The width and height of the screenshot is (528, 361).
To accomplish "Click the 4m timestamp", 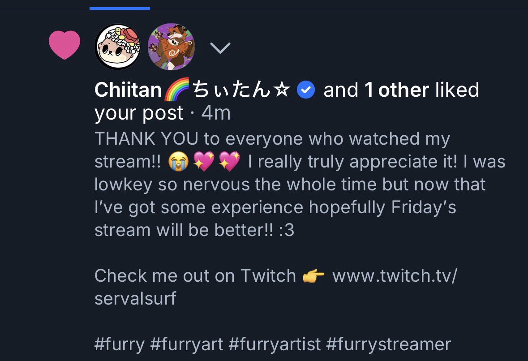I will coord(216,113).
